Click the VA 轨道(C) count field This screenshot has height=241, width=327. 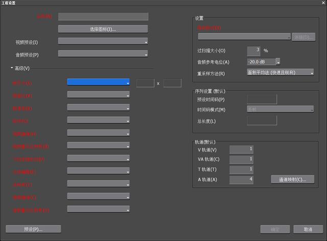(241, 159)
